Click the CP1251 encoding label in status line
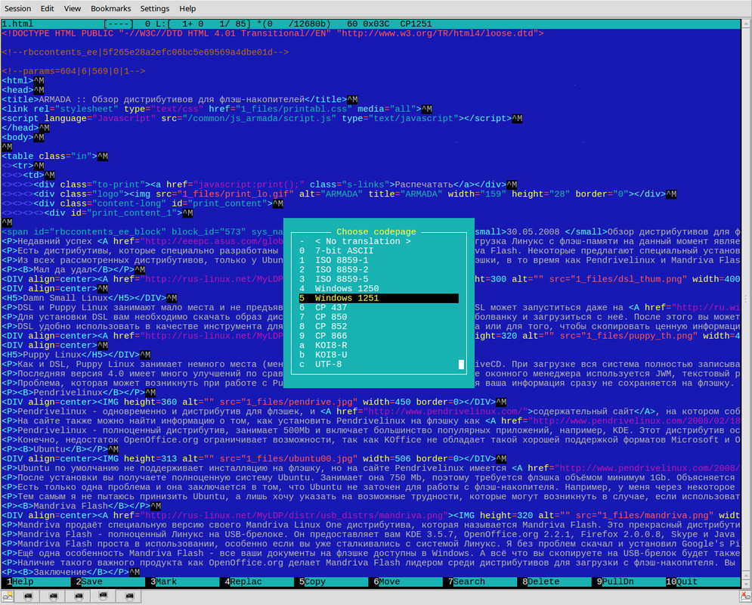Image resolution: width=752 pixels, height=605 pixels. click(x=416, y=23)
